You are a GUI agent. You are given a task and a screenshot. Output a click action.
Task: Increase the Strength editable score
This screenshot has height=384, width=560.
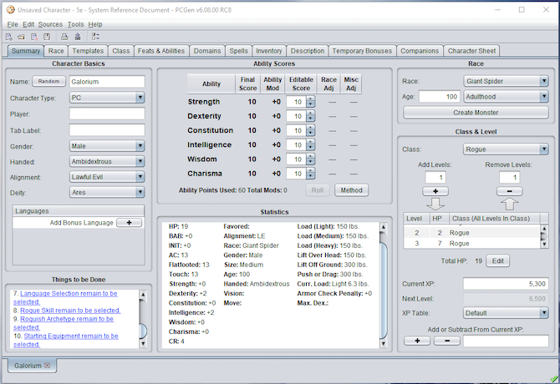(310, 99)
